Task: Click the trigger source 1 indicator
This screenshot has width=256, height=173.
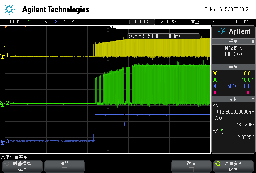Action: coord(223,22)
